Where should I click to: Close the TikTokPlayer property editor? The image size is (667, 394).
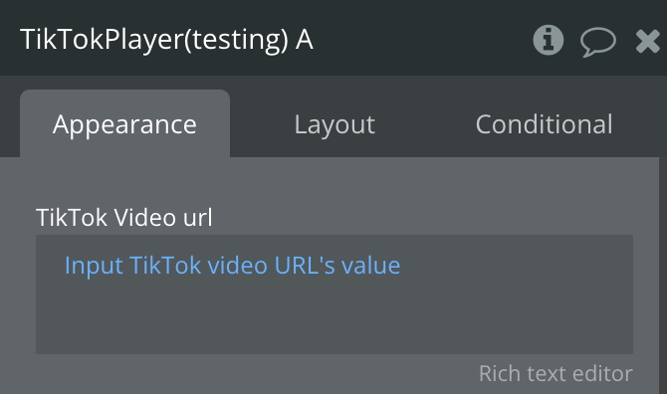pyautogui.click(x=647, y=41)
